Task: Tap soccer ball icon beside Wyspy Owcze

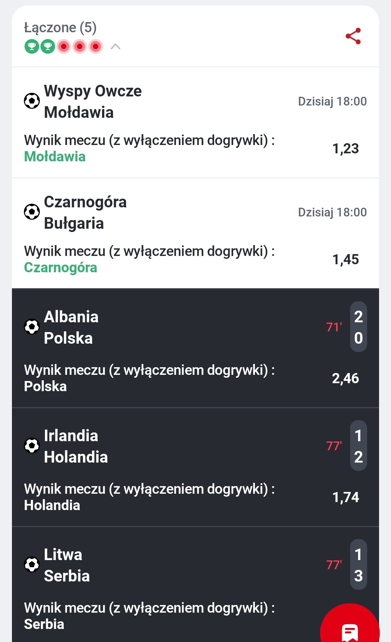Action: [x=32, y=101]
